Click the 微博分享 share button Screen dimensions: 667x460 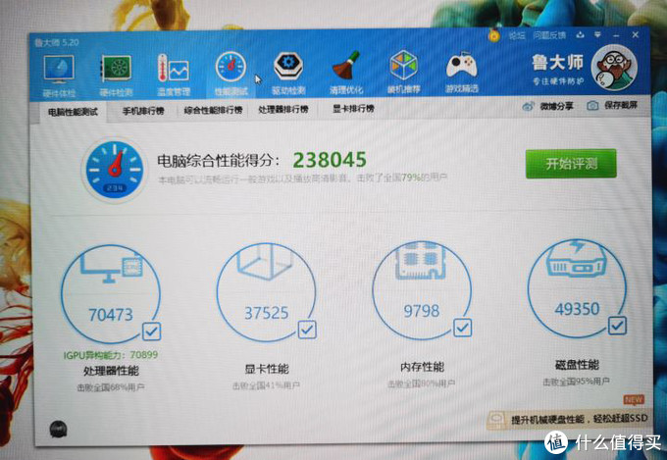tap(547, 106)
